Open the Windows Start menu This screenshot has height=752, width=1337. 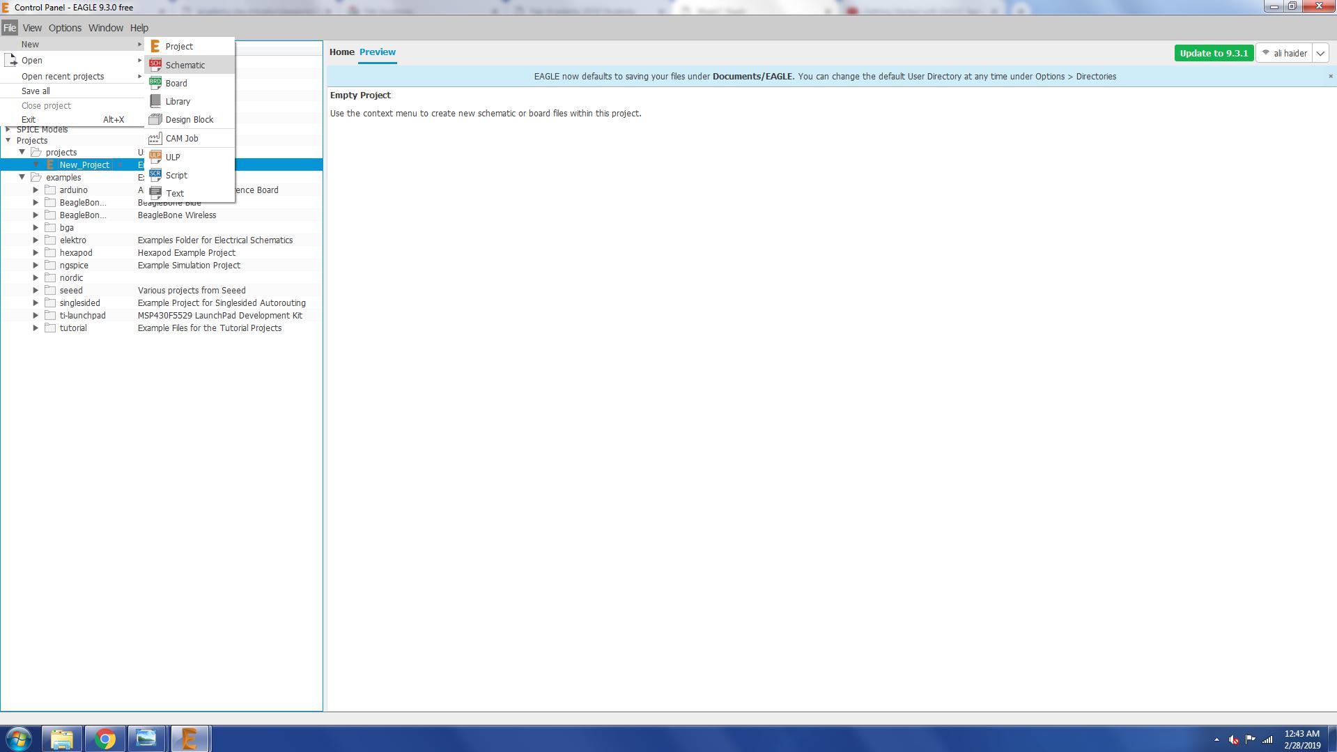[19, 739]
